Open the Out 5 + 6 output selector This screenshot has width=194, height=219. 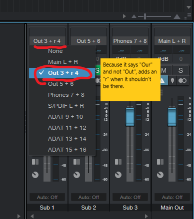point(88,41)
